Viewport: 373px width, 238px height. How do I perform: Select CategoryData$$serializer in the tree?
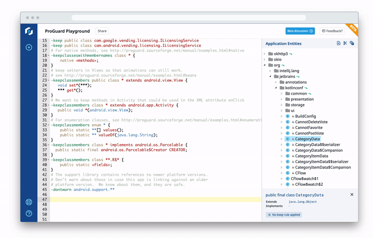click(x=318, y=145)
